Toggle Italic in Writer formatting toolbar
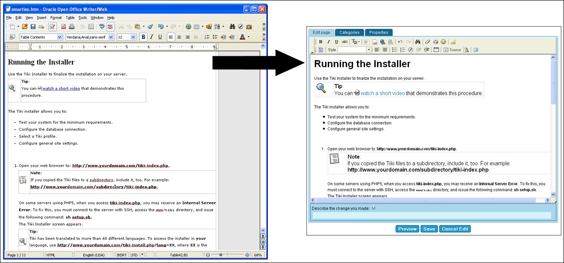The image size is (564, 263). tap(151, 37)
